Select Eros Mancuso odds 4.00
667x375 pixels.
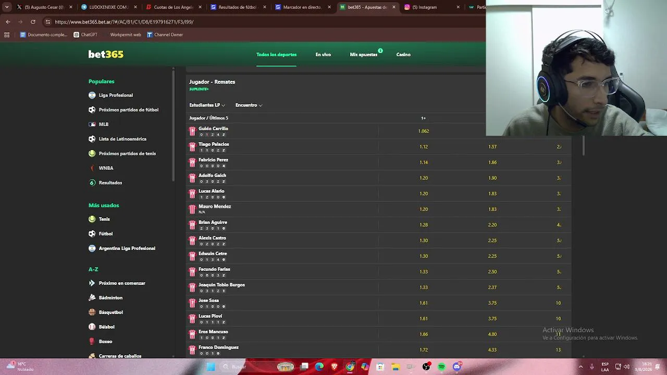(x=492, y=334)
